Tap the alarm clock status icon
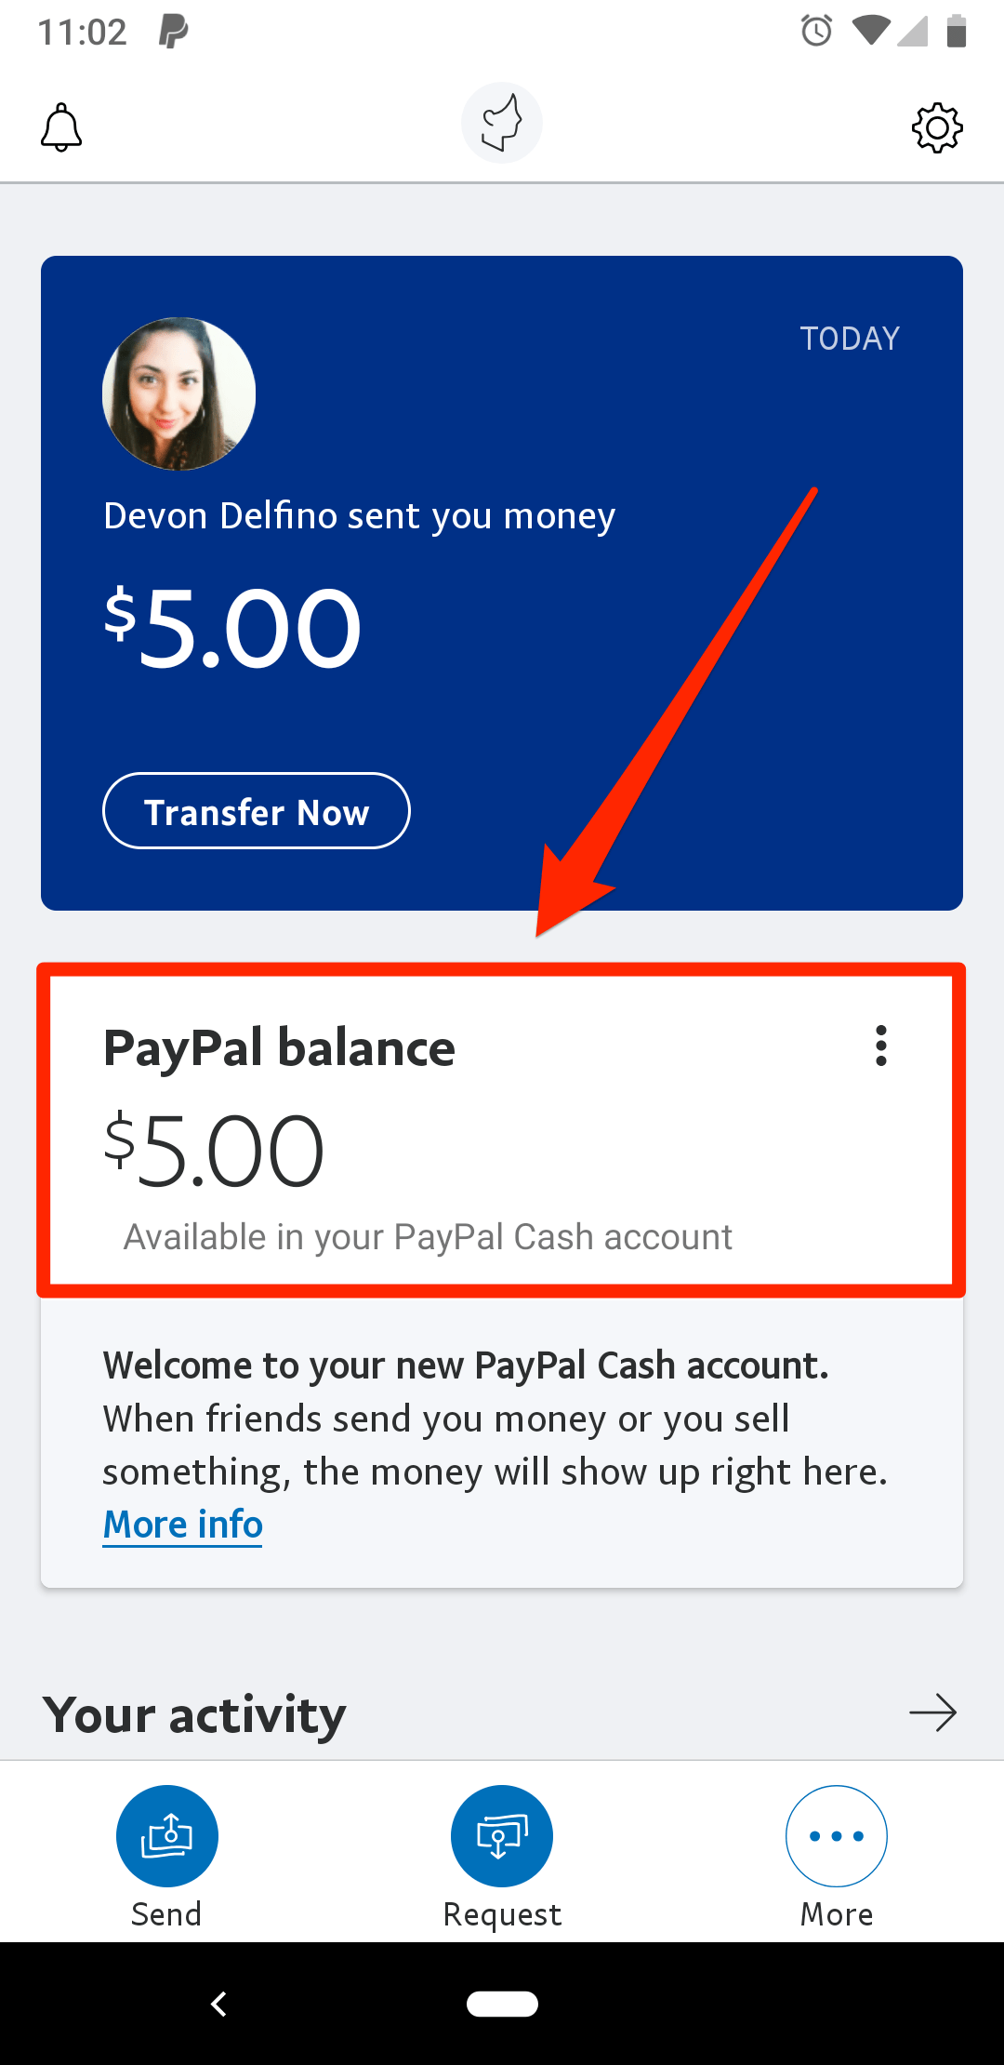The height and width of the screenshot is (2065, 1004). click(816, 31)
